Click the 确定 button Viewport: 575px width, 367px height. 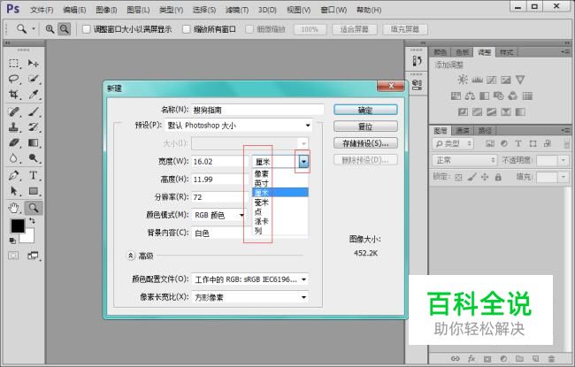365,110
